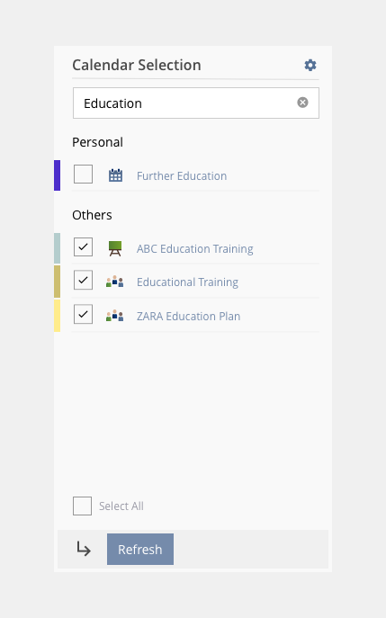
Task: Open the ABC Education Training link
Action: point(195,249)
